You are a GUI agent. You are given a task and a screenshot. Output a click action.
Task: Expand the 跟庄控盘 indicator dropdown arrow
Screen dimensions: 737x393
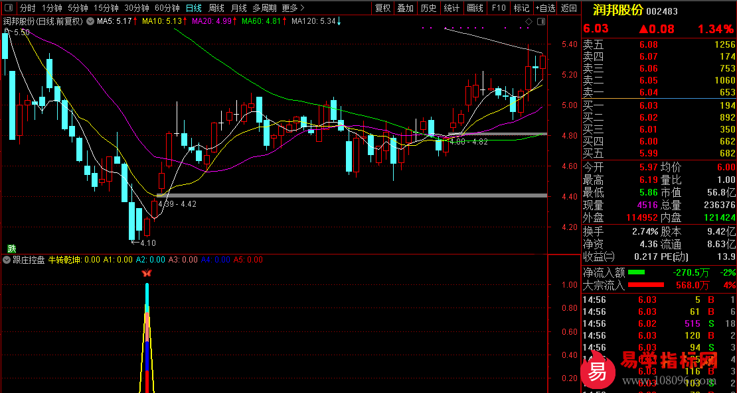(7, 259)
